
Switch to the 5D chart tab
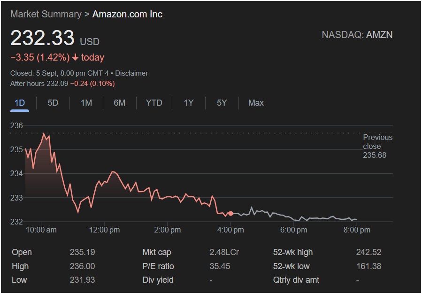pos(53,103)
